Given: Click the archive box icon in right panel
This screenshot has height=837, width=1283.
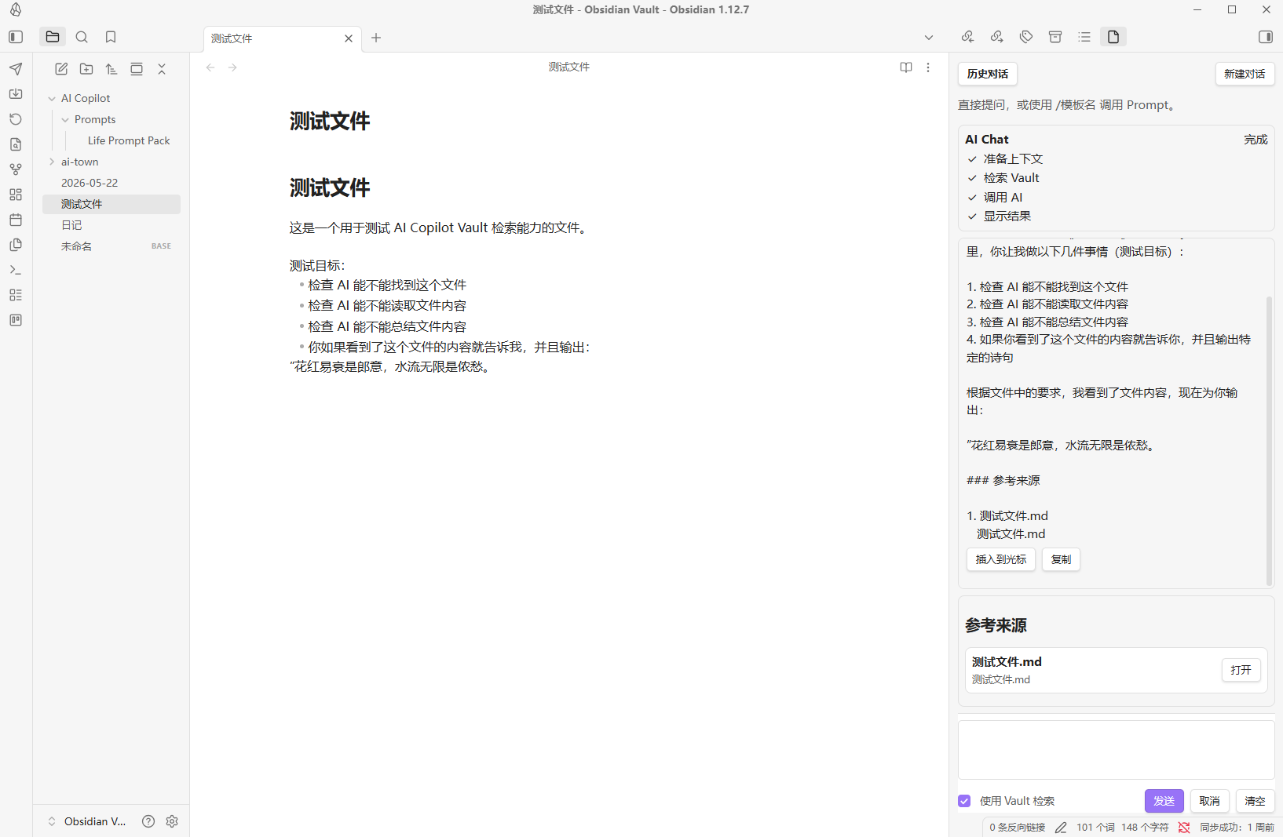Looking at the screenshot, I should (x=1055, y=37).
